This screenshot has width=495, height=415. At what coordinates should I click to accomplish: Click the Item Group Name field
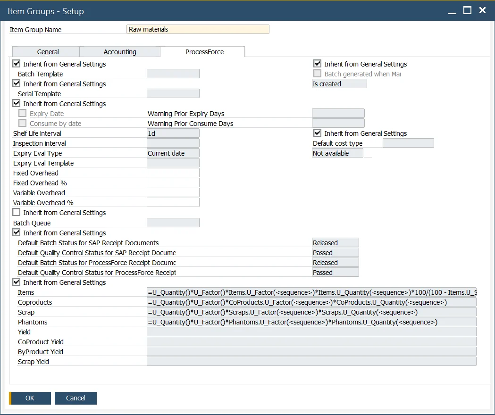(198, 29)
